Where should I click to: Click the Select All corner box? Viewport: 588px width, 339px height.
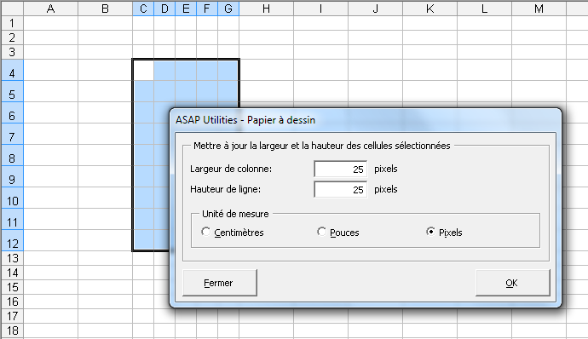click(x=13, y=9)
